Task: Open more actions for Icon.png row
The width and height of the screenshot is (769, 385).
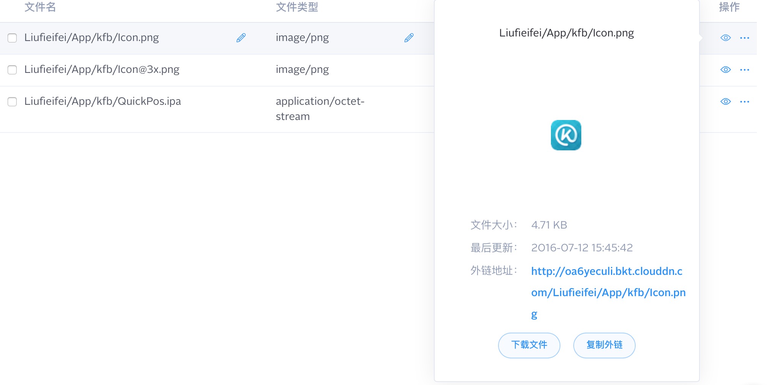Action: pyautogui.click(x=745, y=38)
